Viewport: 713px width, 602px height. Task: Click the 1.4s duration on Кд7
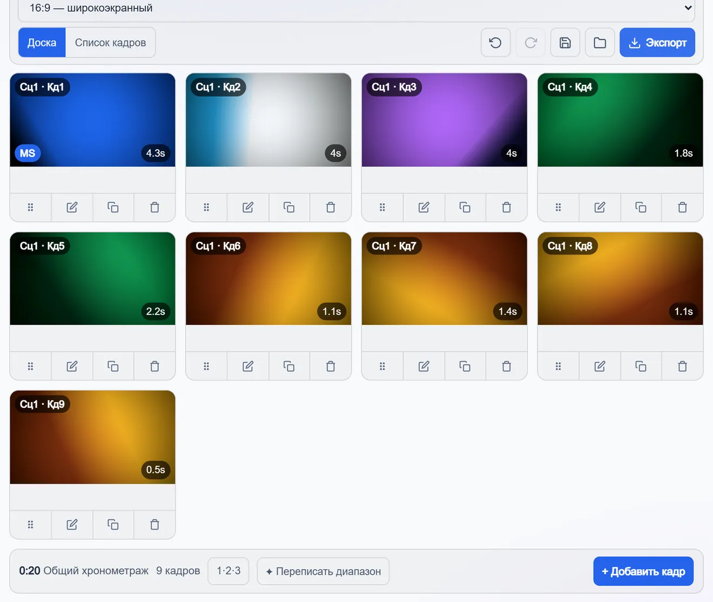pyautogui.click(x=508, y=312)
